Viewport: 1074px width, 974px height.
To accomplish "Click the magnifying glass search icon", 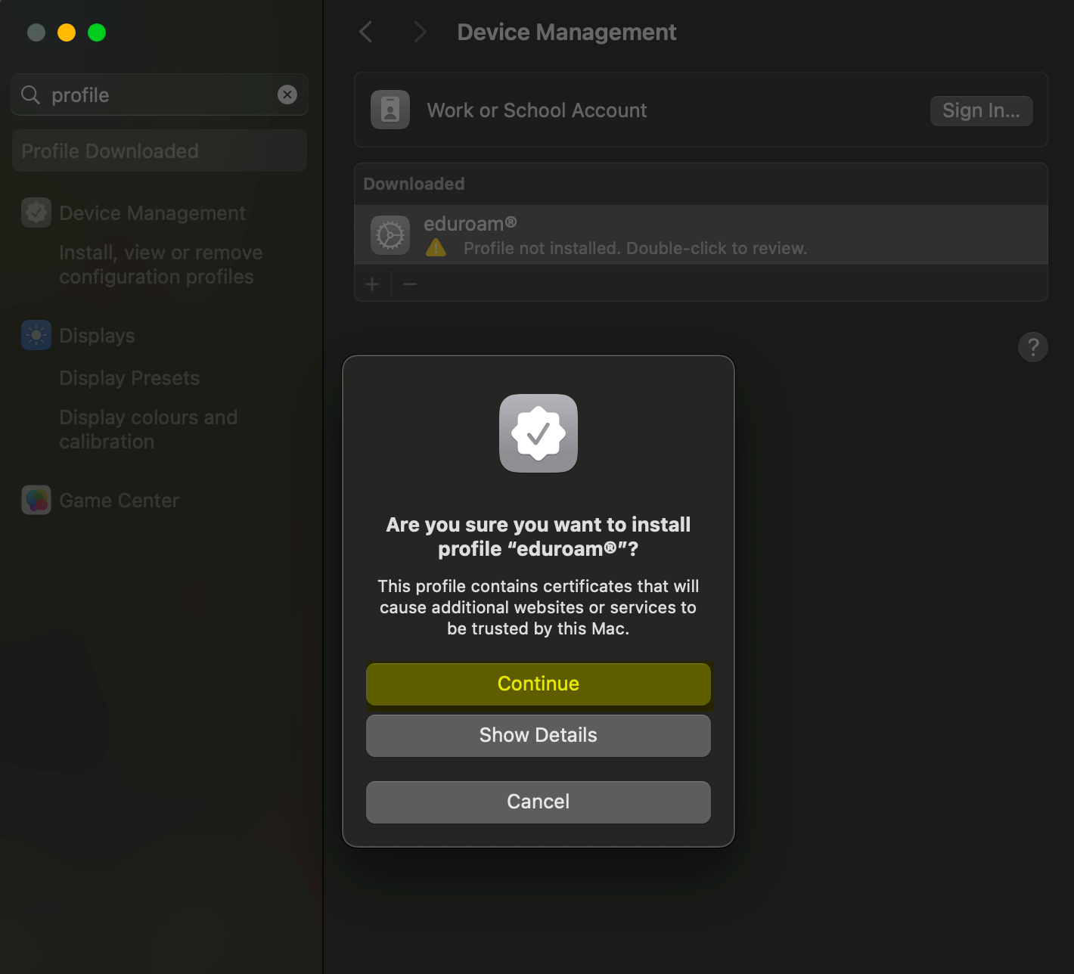I will [x=30, y=95].
